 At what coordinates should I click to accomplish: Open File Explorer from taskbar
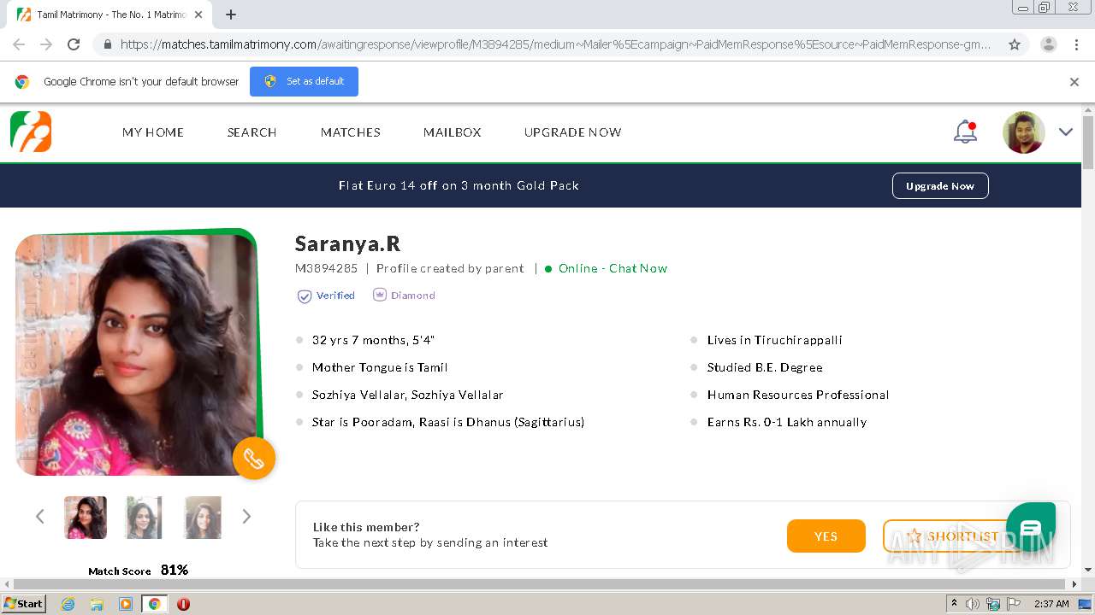[97, 604]
